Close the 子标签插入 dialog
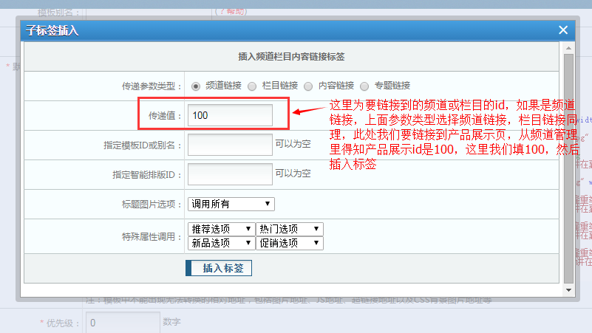 (x=563, y=30)
